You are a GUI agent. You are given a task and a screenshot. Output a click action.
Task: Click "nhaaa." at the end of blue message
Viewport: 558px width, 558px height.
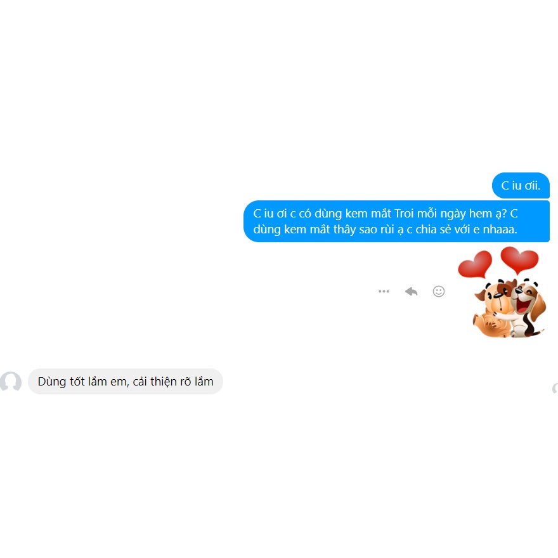[500, 230]
